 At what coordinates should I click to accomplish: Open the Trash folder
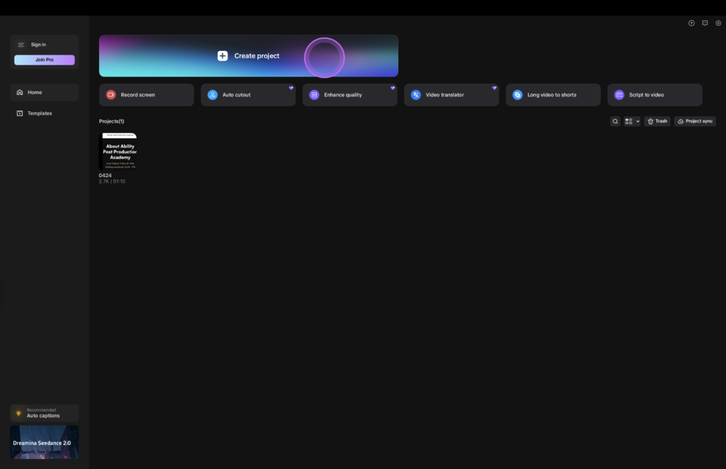(x=657, y=121)
